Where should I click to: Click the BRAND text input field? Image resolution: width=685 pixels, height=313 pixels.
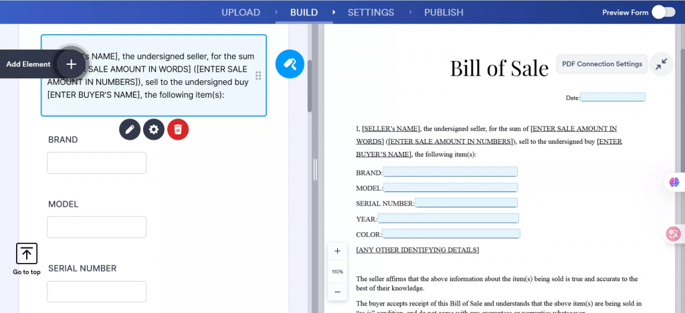point(96,163)
